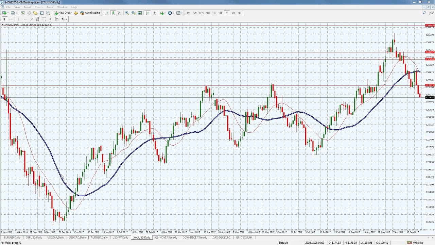Open the File menu
435x245 pixels.
click(8, 7)
